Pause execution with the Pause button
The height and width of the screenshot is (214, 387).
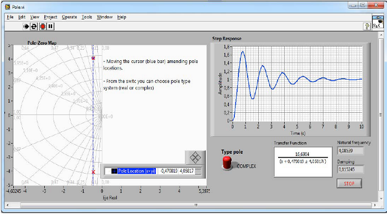51,27
